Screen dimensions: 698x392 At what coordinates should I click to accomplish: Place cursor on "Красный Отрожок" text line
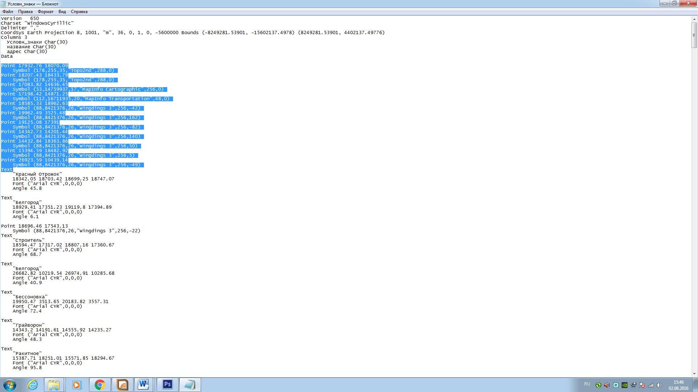pyautogui.click(x=38, y=174)
